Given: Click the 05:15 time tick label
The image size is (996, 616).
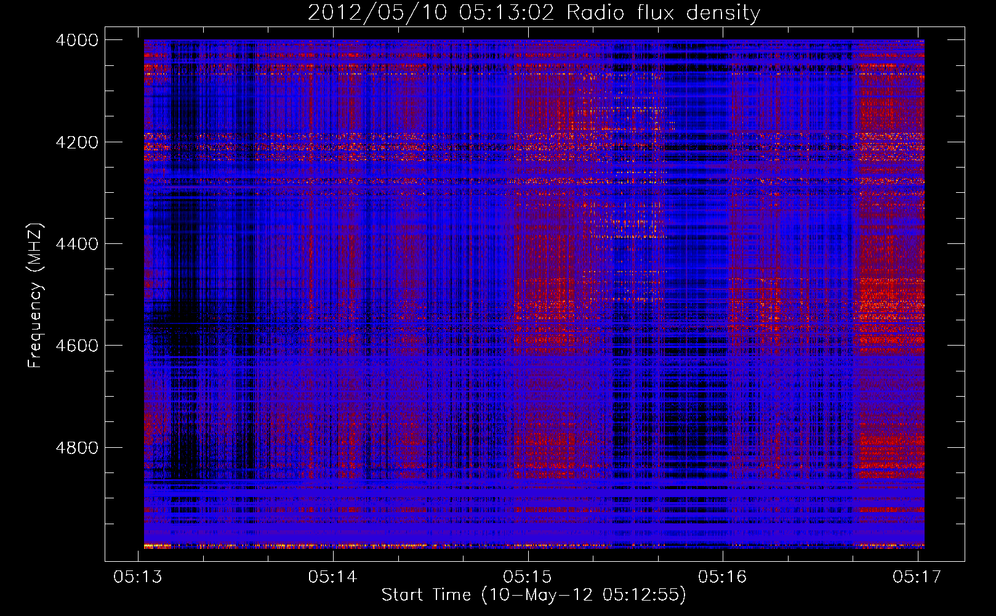Looking at the screenshot, I should point(528,577).
